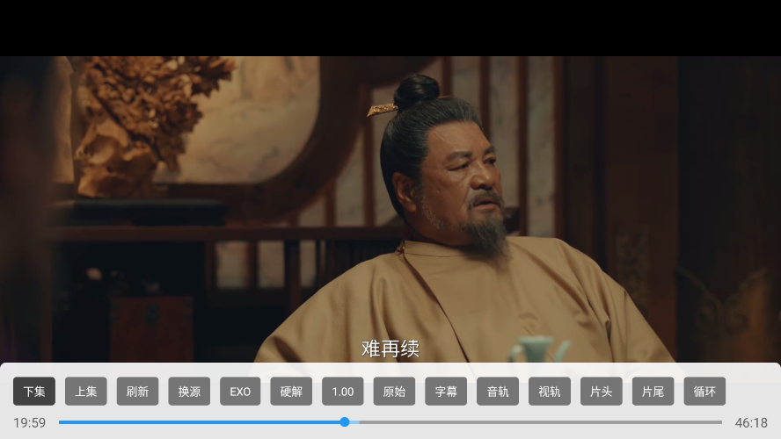Open the 换源 source switcher
The image size is (781, 439).
point(189,392)
